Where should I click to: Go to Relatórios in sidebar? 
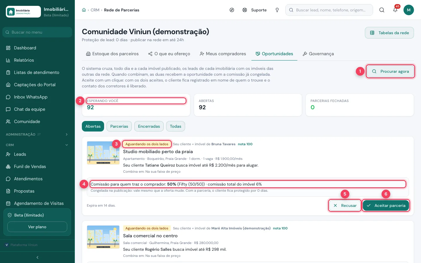(37, 60)
